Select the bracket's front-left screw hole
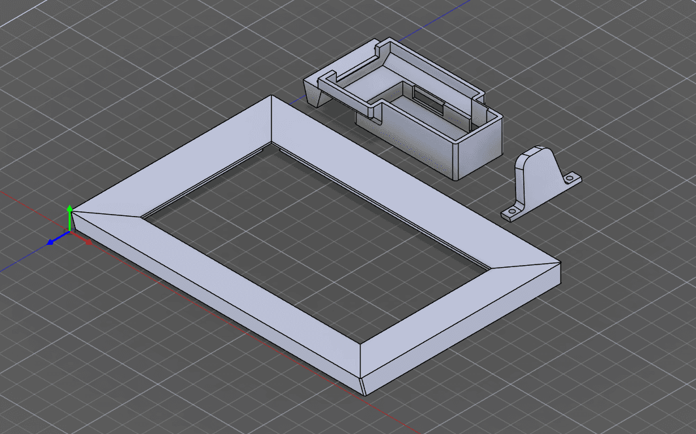 coord(512,212)
